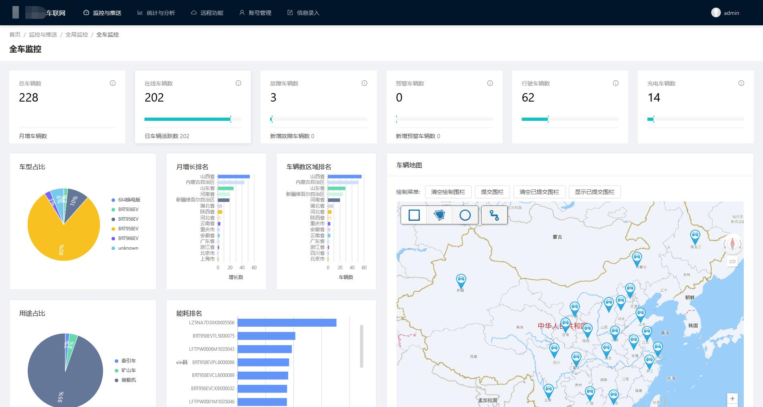Click the 能耗排名 chart scrollbar
This screenshot has height=407, width=763.
[x=362, y=346]
